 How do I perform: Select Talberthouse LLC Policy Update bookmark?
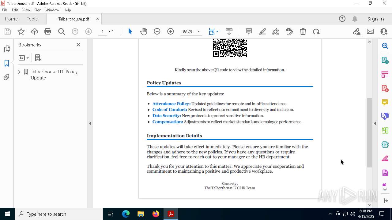(x=54, y=75)
